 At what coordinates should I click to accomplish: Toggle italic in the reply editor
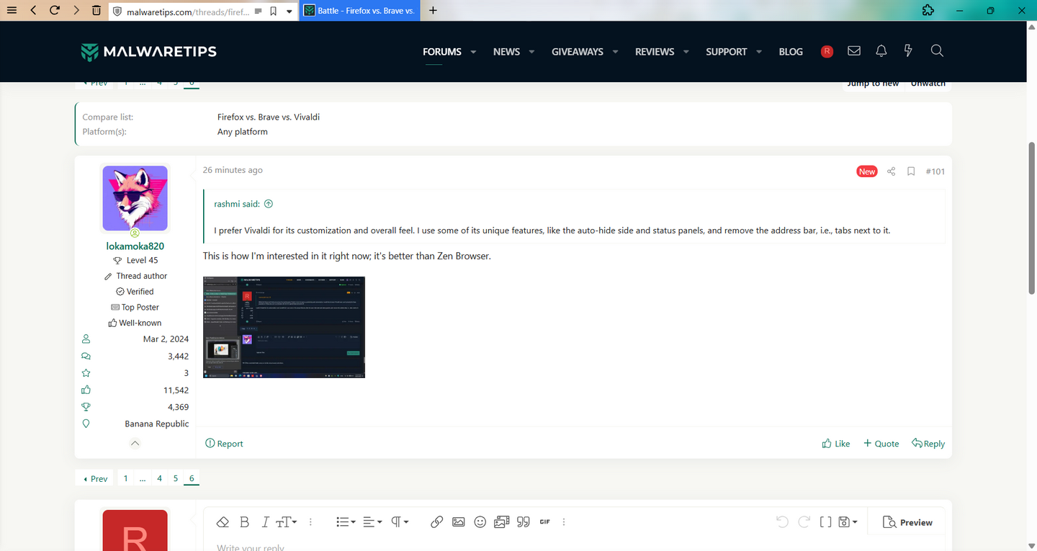click(x=265, y=522)
